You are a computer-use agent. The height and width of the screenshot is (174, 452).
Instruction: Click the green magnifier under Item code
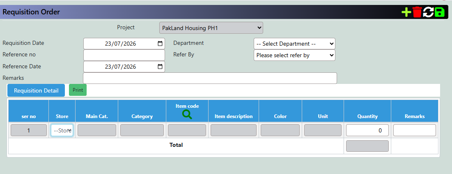coord(187,114)
